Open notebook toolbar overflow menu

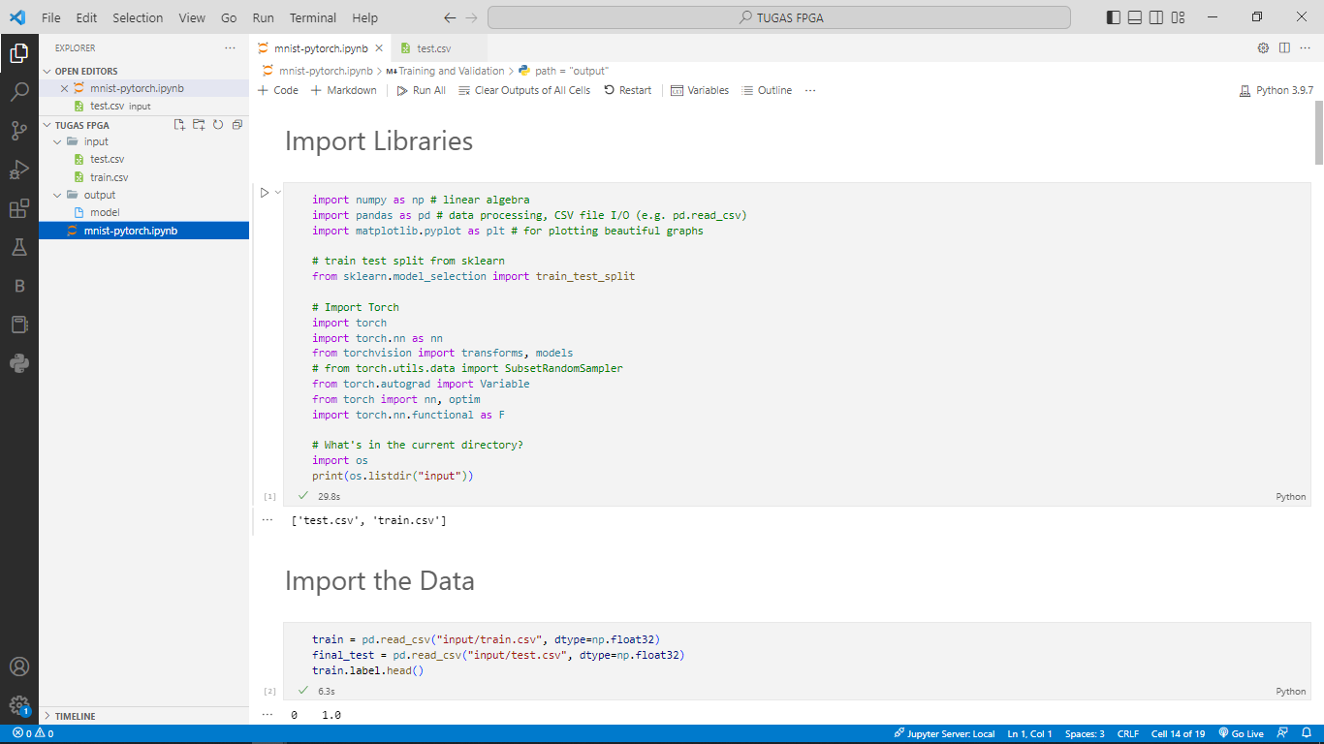point(810,90)
